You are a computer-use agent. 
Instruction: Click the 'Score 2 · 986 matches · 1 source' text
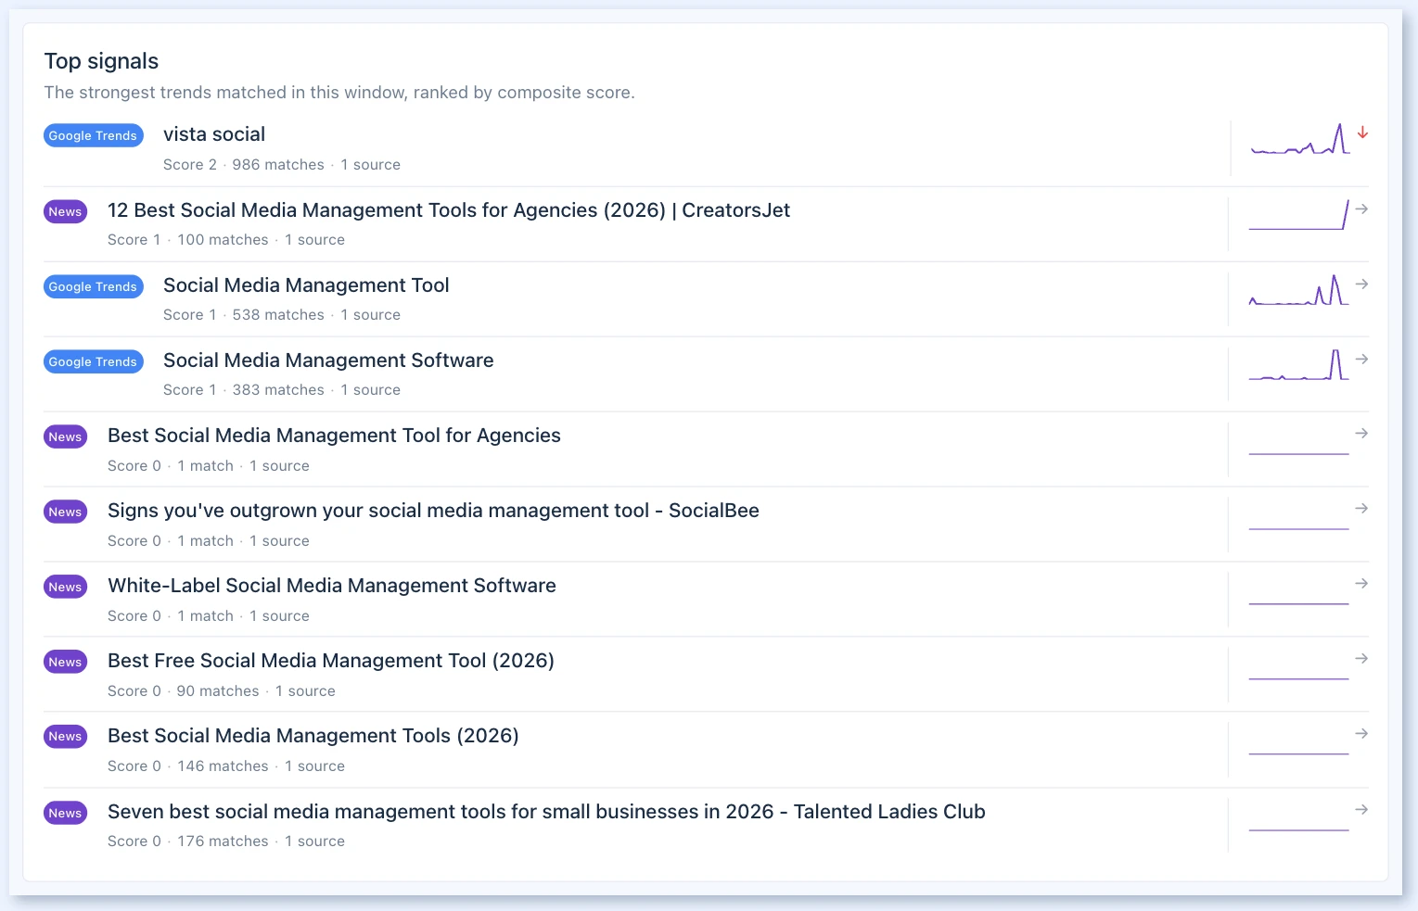coord(282,165)
